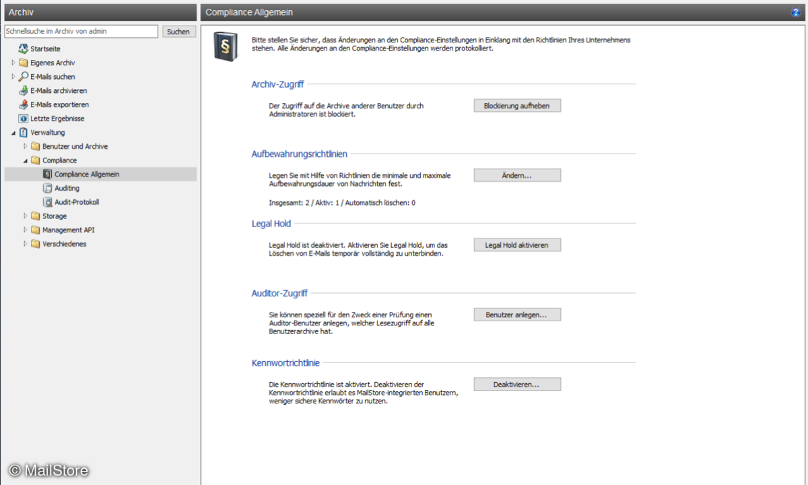
Task: Click the Verschiedenes folder icon
Action: pyautogui.click(x=36, y=244)
